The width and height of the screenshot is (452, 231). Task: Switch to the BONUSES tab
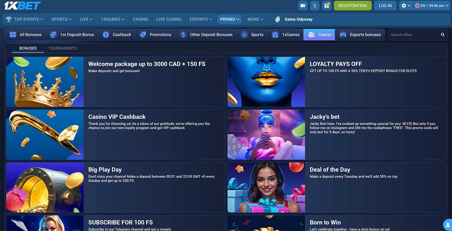[x=28, y=48]
